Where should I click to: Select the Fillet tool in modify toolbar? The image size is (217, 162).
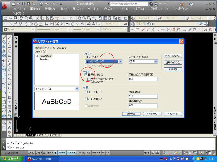click(x=4, y=107)
